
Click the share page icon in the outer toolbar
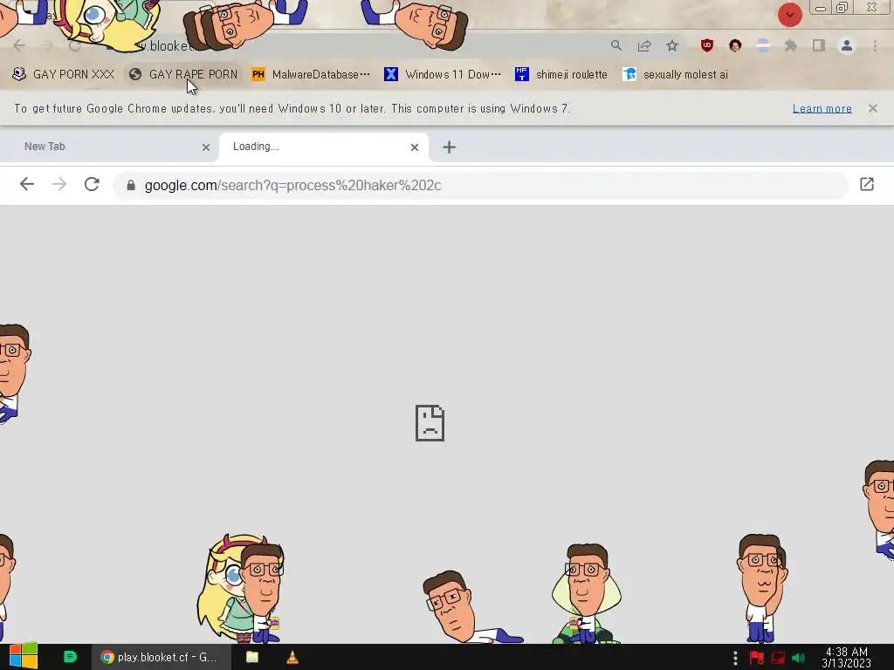pyautogui.click(x=644, y=45)
